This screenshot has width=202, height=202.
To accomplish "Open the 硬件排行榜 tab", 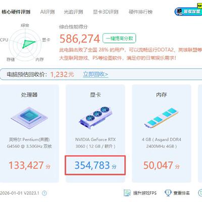I will (x=140, y=12).
